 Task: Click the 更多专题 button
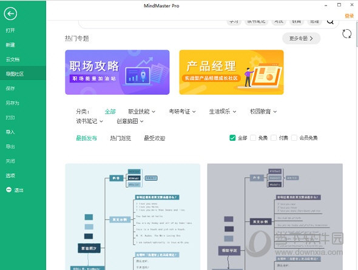[x=301, y=38]
